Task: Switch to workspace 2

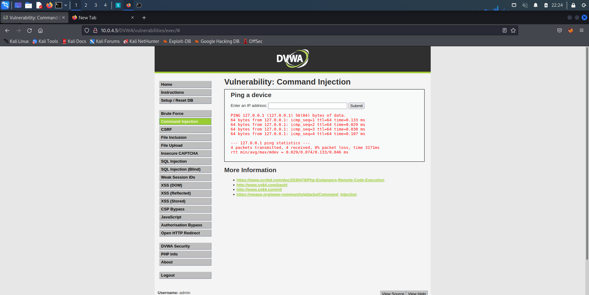Action: pyautogui.click(x=86, y=5)
